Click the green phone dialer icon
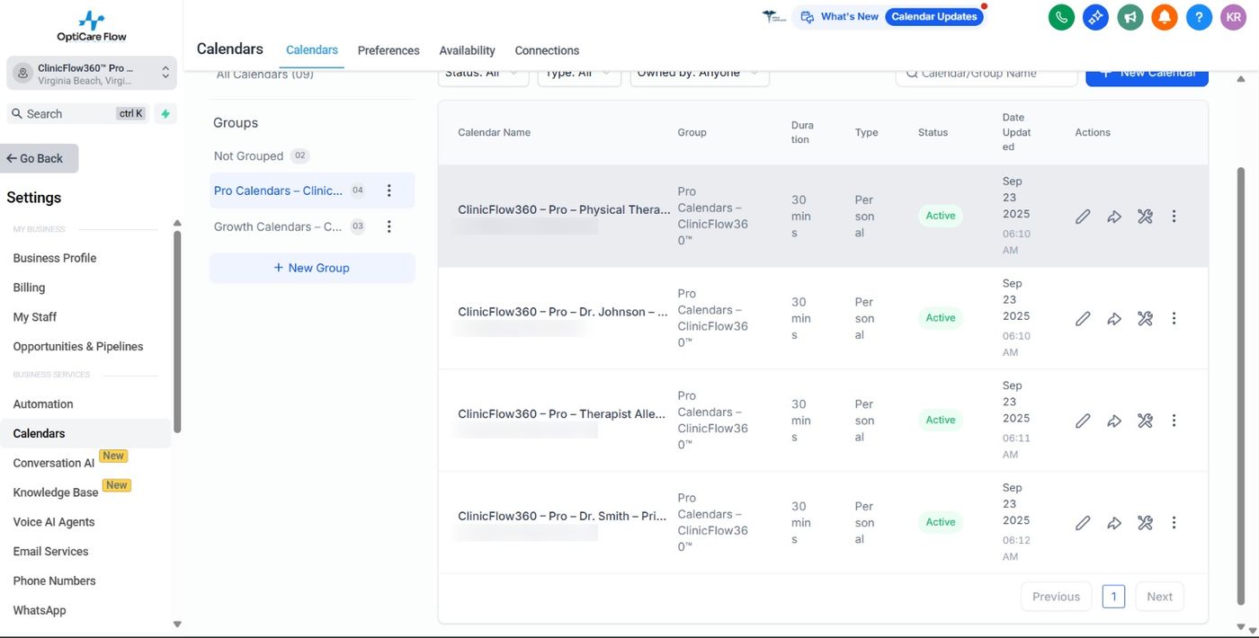The image size is (1259, 638). (x=1061, y=17)
